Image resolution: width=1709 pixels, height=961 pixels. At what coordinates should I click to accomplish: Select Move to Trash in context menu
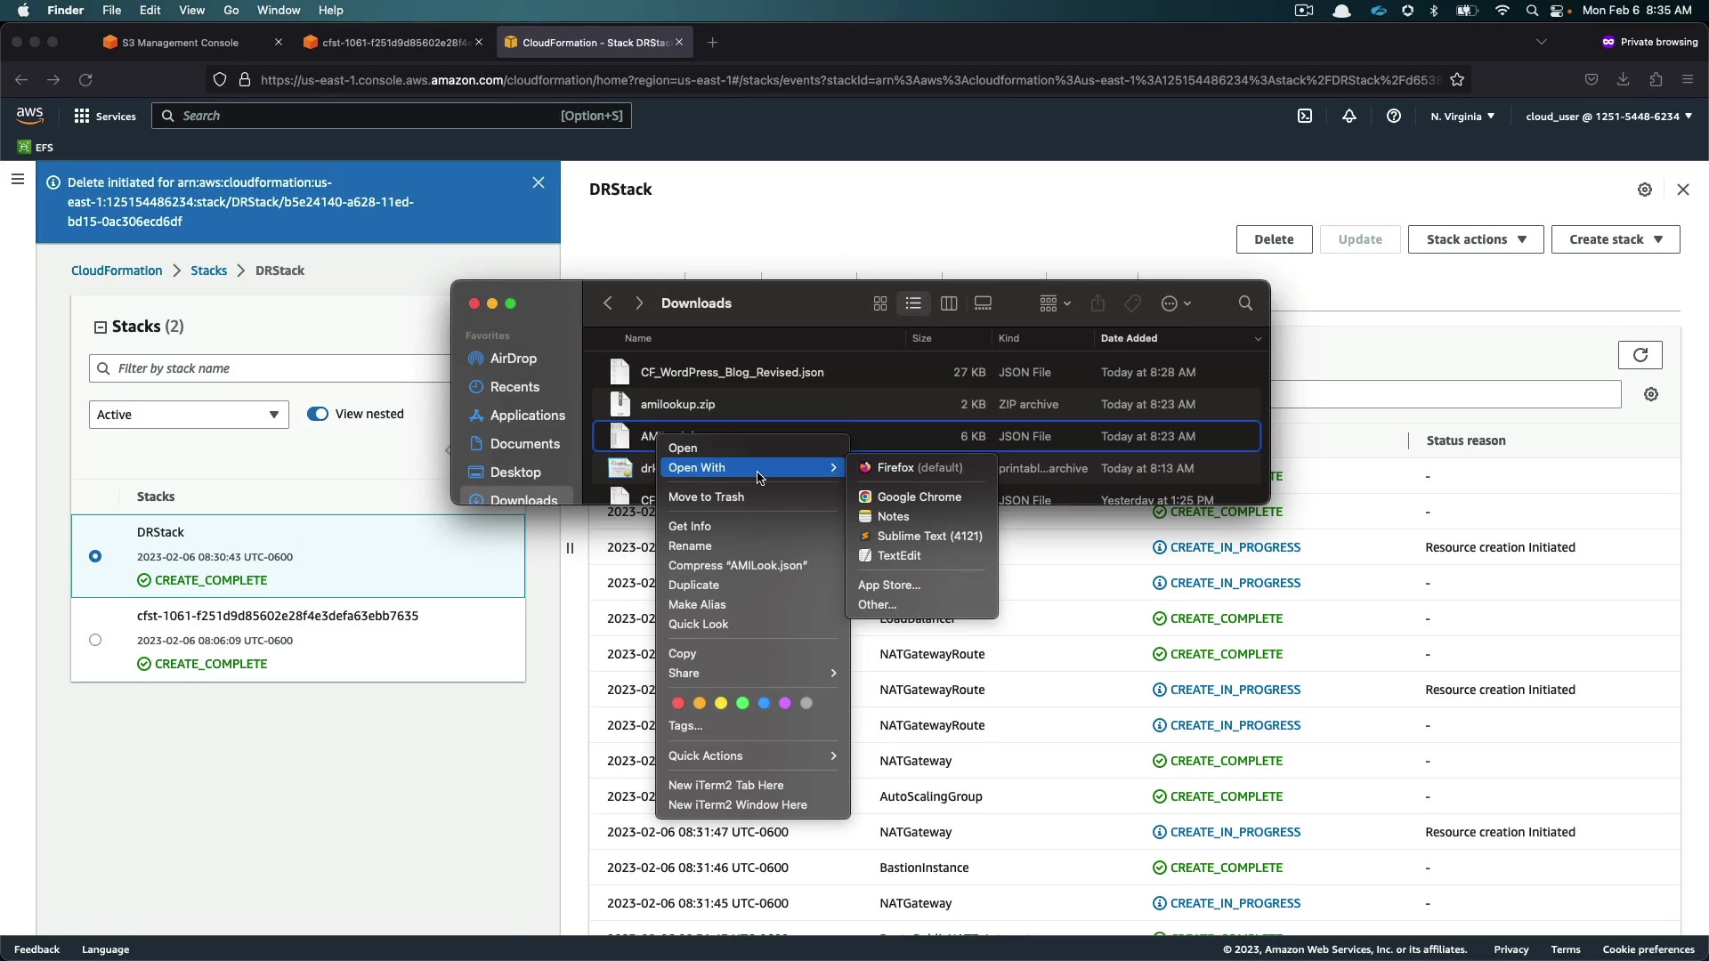pyautogui.click(x=706, y=497)
